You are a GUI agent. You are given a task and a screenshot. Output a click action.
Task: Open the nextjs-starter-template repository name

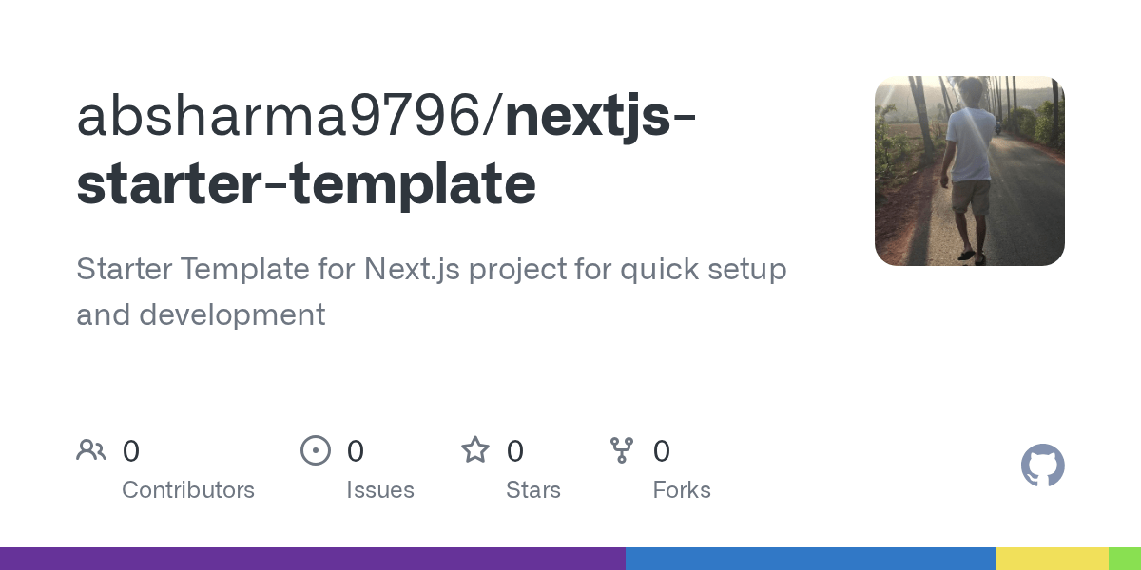387,150
